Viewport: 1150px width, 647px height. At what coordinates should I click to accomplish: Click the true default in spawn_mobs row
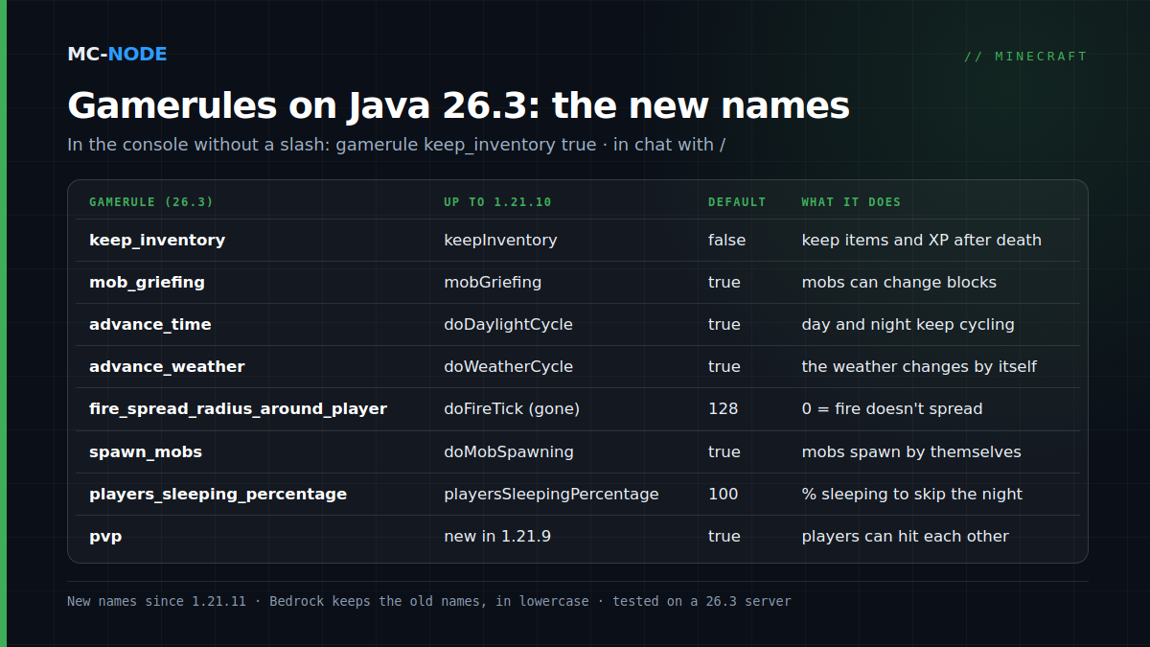coord(724,451)
